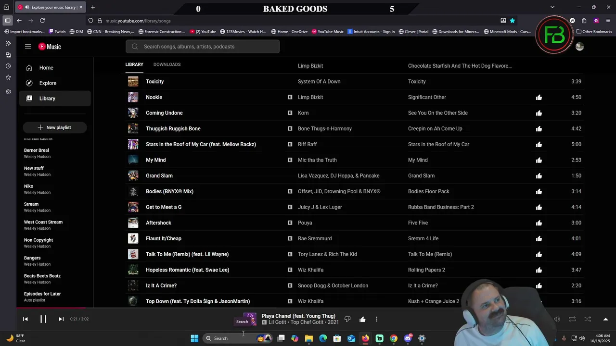Click the YouTube Music logo
Viewport: 616px width, 346px height.
tap(50, 47)
